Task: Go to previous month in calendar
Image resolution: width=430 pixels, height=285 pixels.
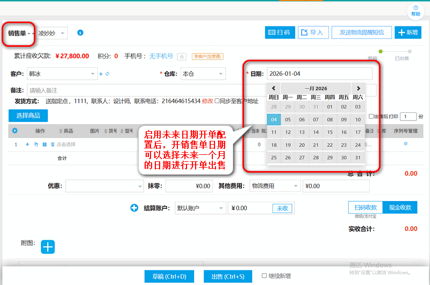Action: (x=274, y=88)
